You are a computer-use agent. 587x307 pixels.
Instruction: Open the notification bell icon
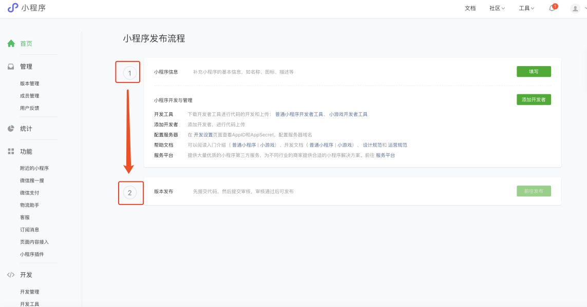pos(552,8)
